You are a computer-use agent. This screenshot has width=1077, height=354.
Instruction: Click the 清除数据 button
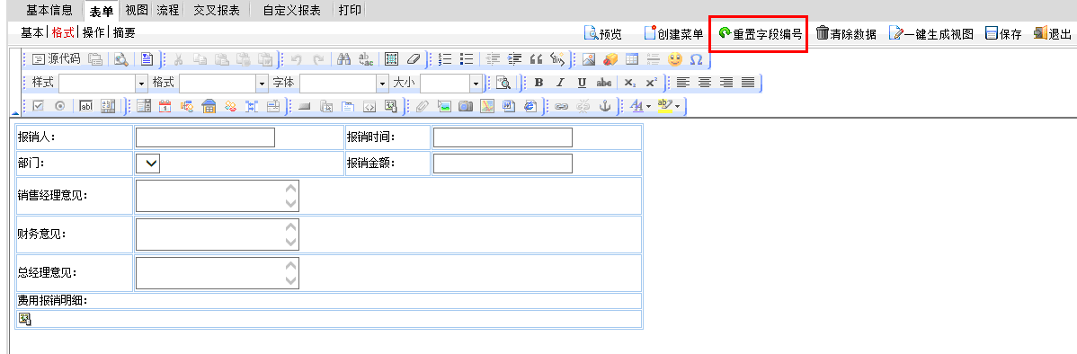(846, 33)
